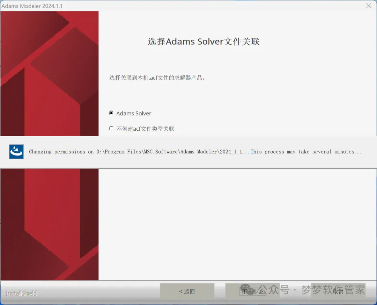Click the 取消 cancel button
The image size is (377, 305).
point(338,291)
